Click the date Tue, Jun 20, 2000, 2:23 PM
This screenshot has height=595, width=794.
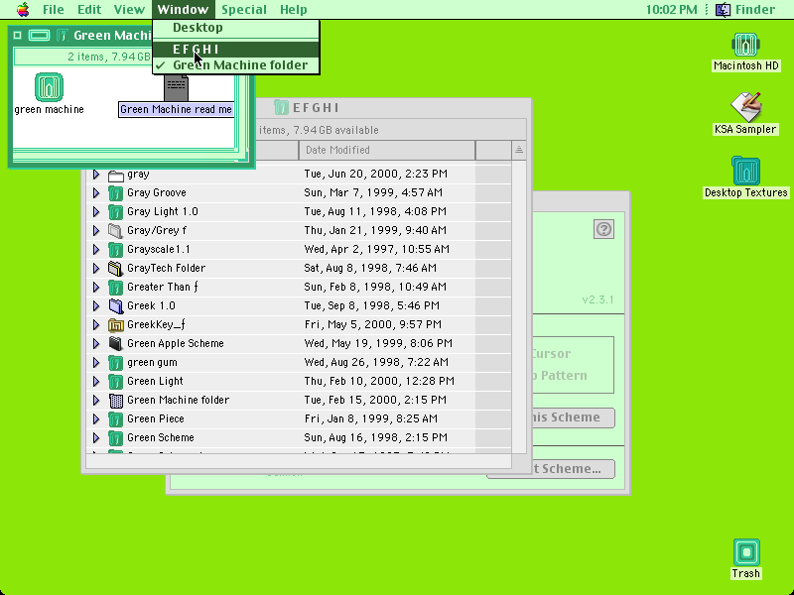(x=376, y=175)
